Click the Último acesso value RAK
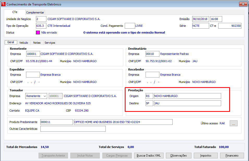 tap(222, 123)
